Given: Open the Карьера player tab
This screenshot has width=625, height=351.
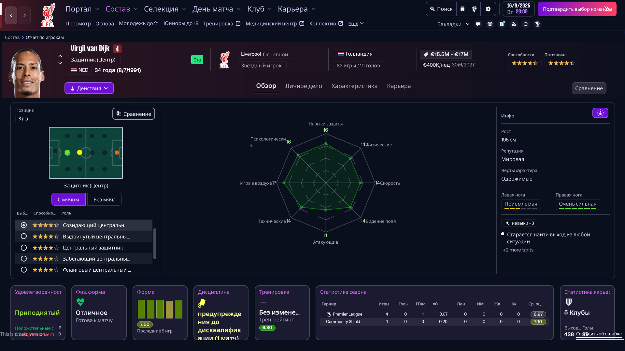Looking at the screenshot, I should [x=399, y=86].
